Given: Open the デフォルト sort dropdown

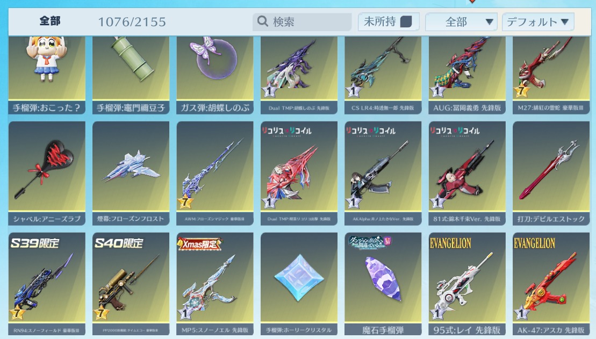Looking at the screenshot, I should (x=538, y=22).
